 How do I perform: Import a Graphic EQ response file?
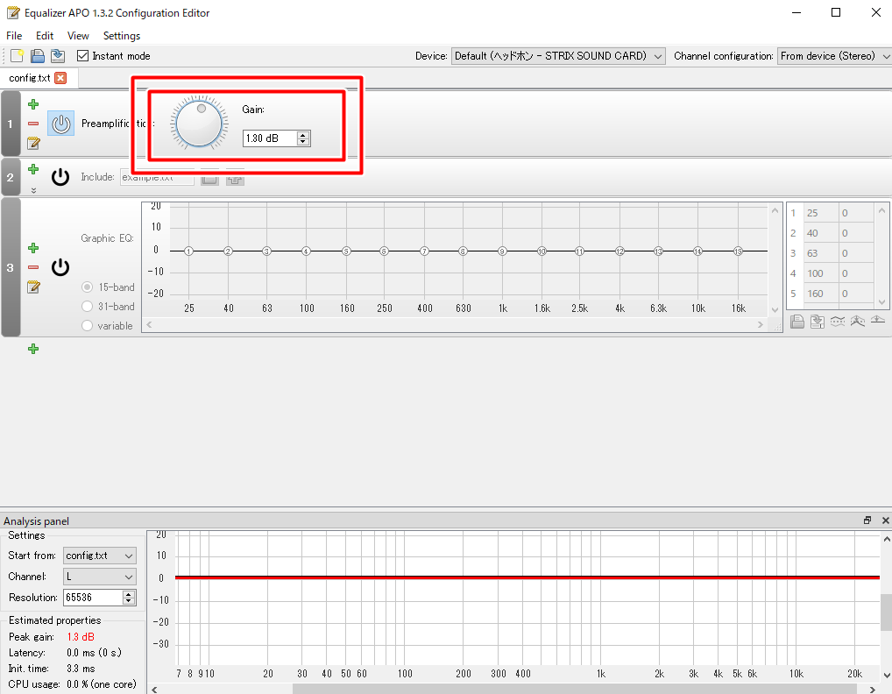tap(797, 322)
